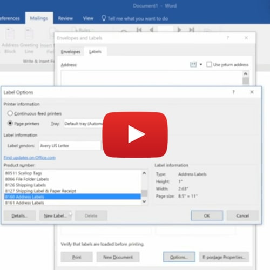The height and width of the screenshot is (270, 270).
Task: Click the Options button in Envelopes and Labels
Action: [179, 257]
